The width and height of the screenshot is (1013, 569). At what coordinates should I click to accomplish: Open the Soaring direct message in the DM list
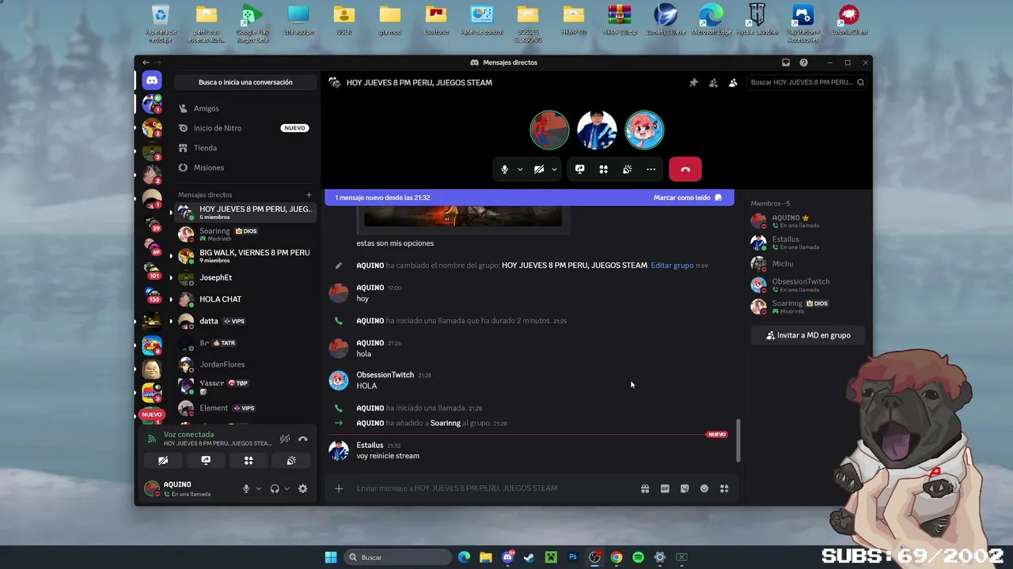(x=244, y=234)
